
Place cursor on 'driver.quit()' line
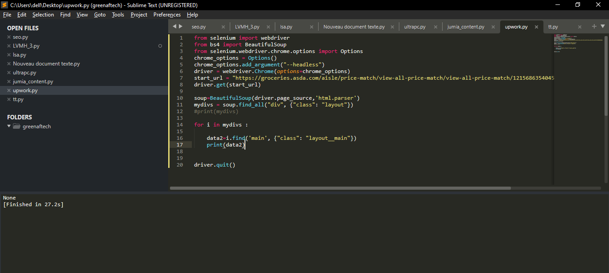click(215, 165)
